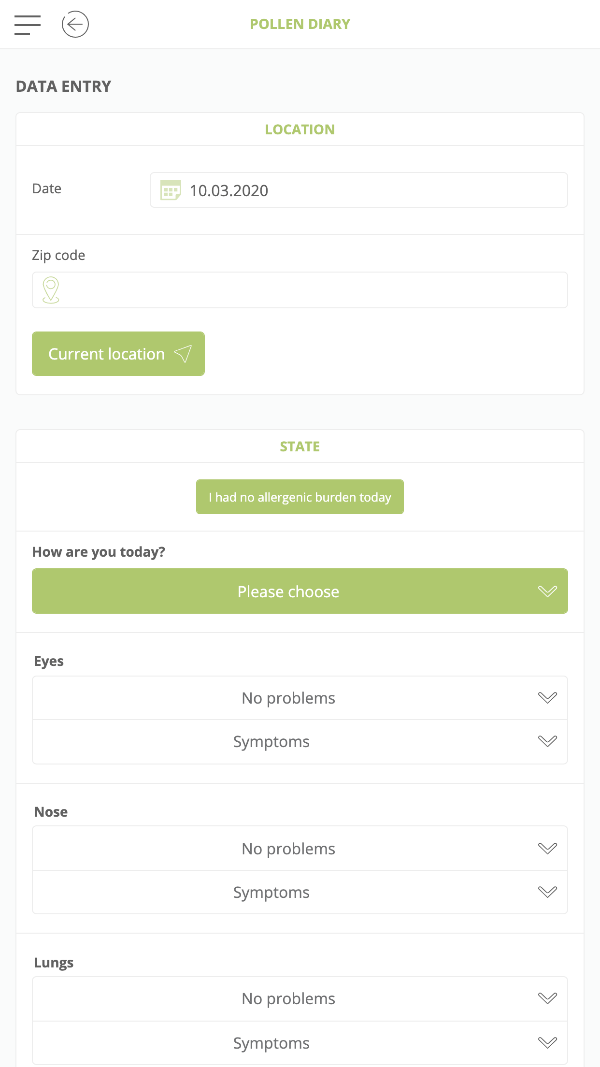The height and width of the screenshot is (1067, 600).
Task: Open the How are you today dropdown
Action: click(300, 591)
